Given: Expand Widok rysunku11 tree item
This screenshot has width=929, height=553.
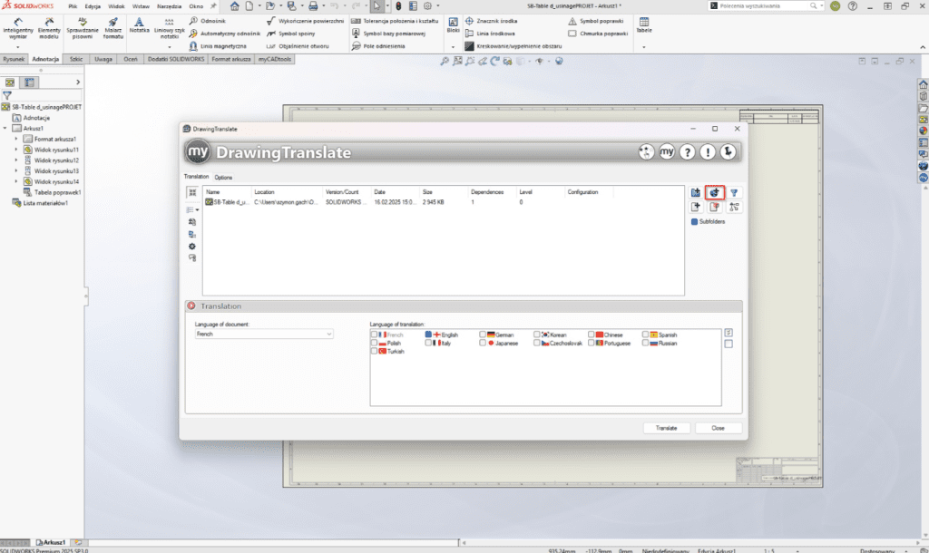Looking at the screenshot, I should 16,150.
